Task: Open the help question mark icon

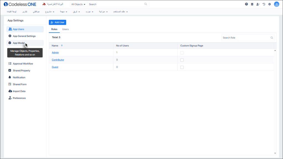Action: (x=246, y=4)
